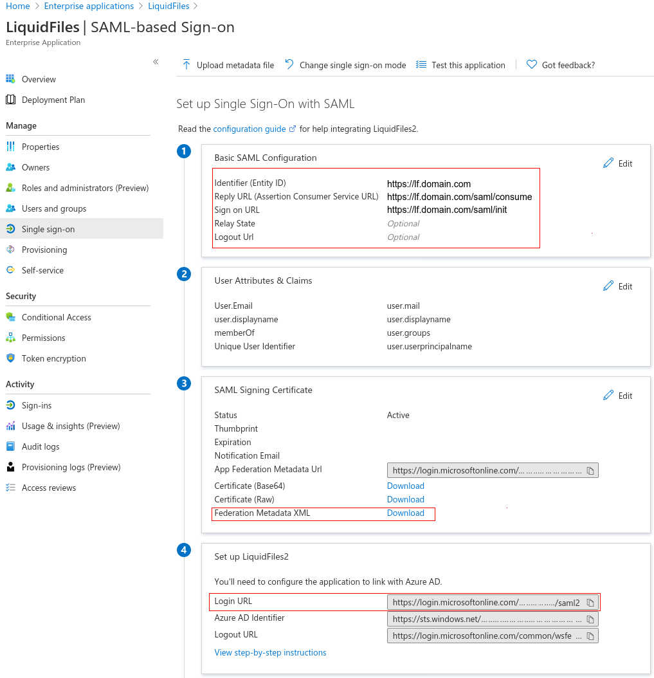Change single sign-on mode
This screenshot has height=678, width=654.
[345, 65]
